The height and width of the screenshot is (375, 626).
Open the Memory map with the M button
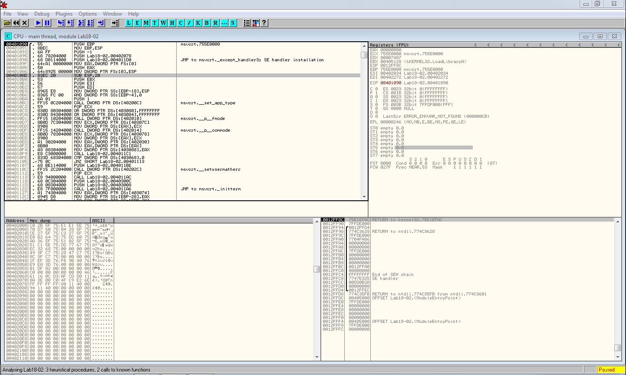(146, 23)
